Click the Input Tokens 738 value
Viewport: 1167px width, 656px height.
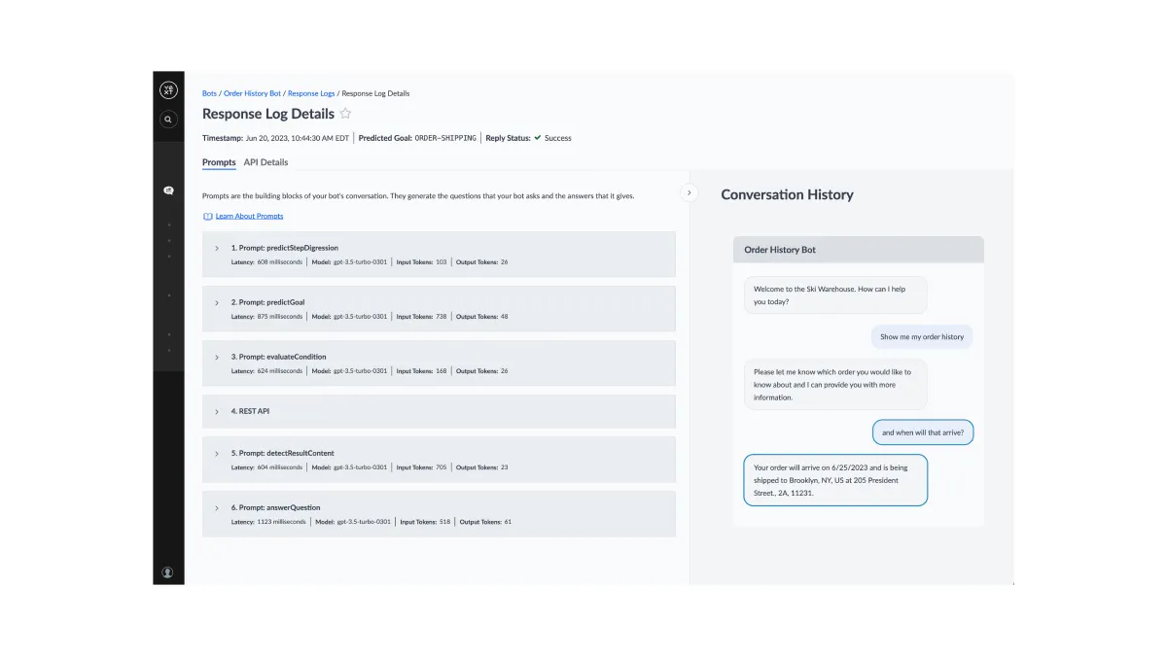click(x=441, y=317)
